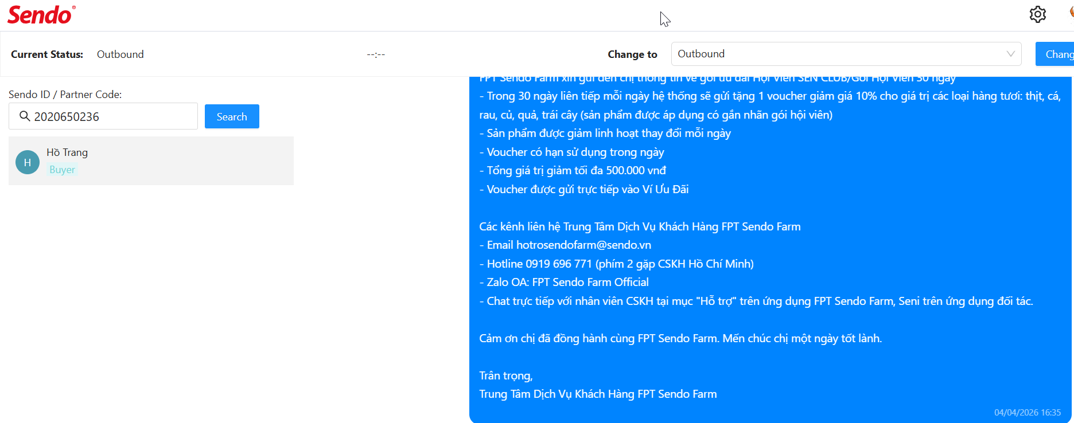The height and width of the screenshot is (423, 1074).
Task: Click the Voucher được gửi trực tiếp vào Ví Ưu Đãi line
Action: point(584,189)
